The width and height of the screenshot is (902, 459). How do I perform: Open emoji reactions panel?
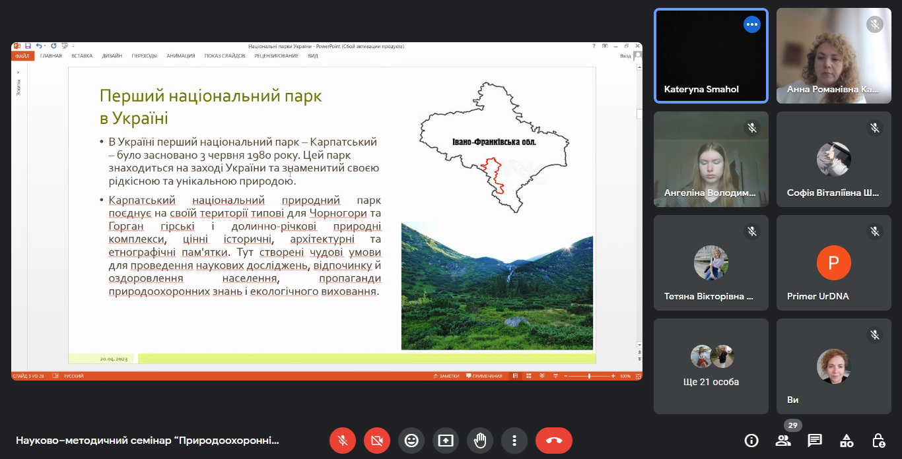tap(411, 441)
